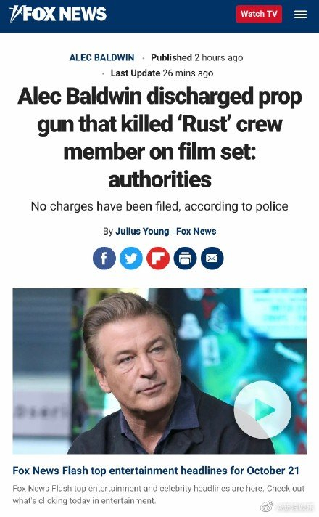
Task: Click the Fox News byline link
Action: [x=196, y=232]
